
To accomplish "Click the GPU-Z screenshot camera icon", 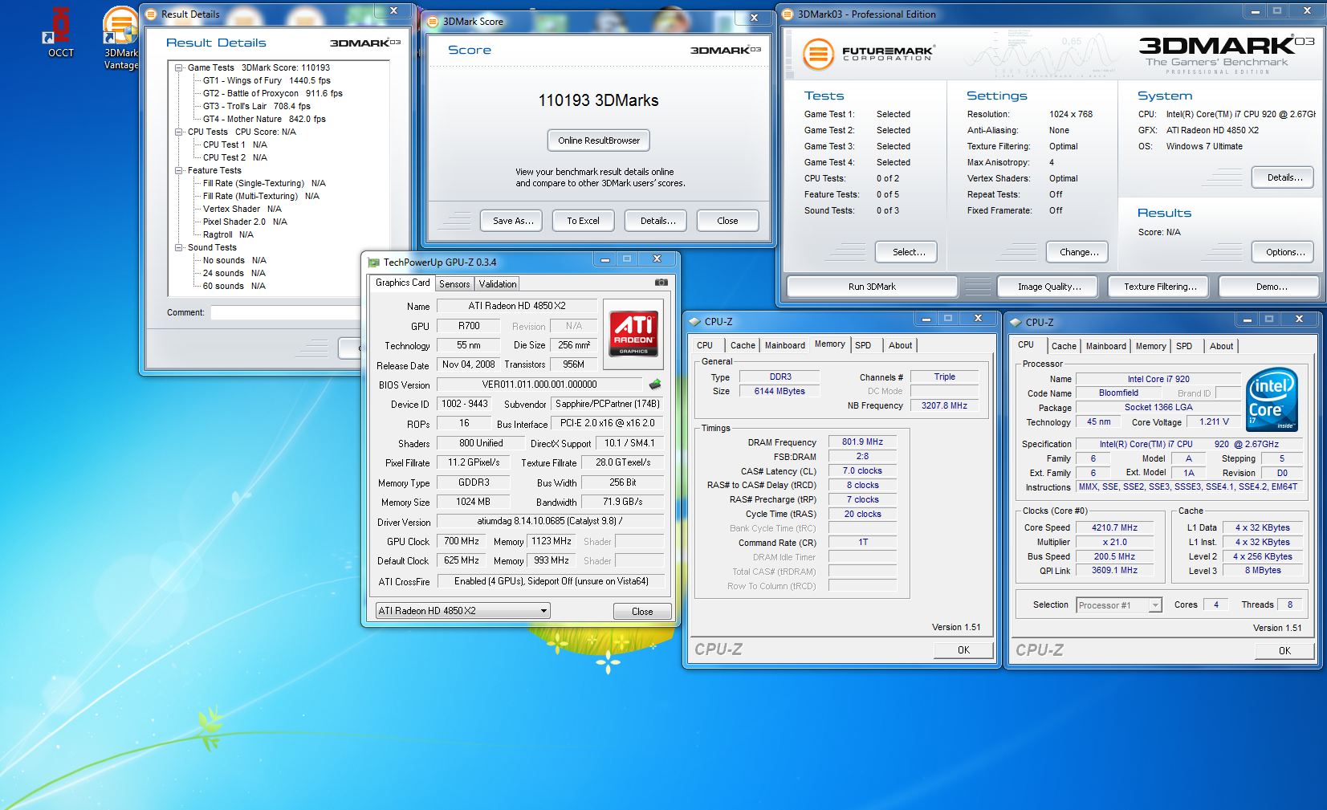I will [661, 283].
